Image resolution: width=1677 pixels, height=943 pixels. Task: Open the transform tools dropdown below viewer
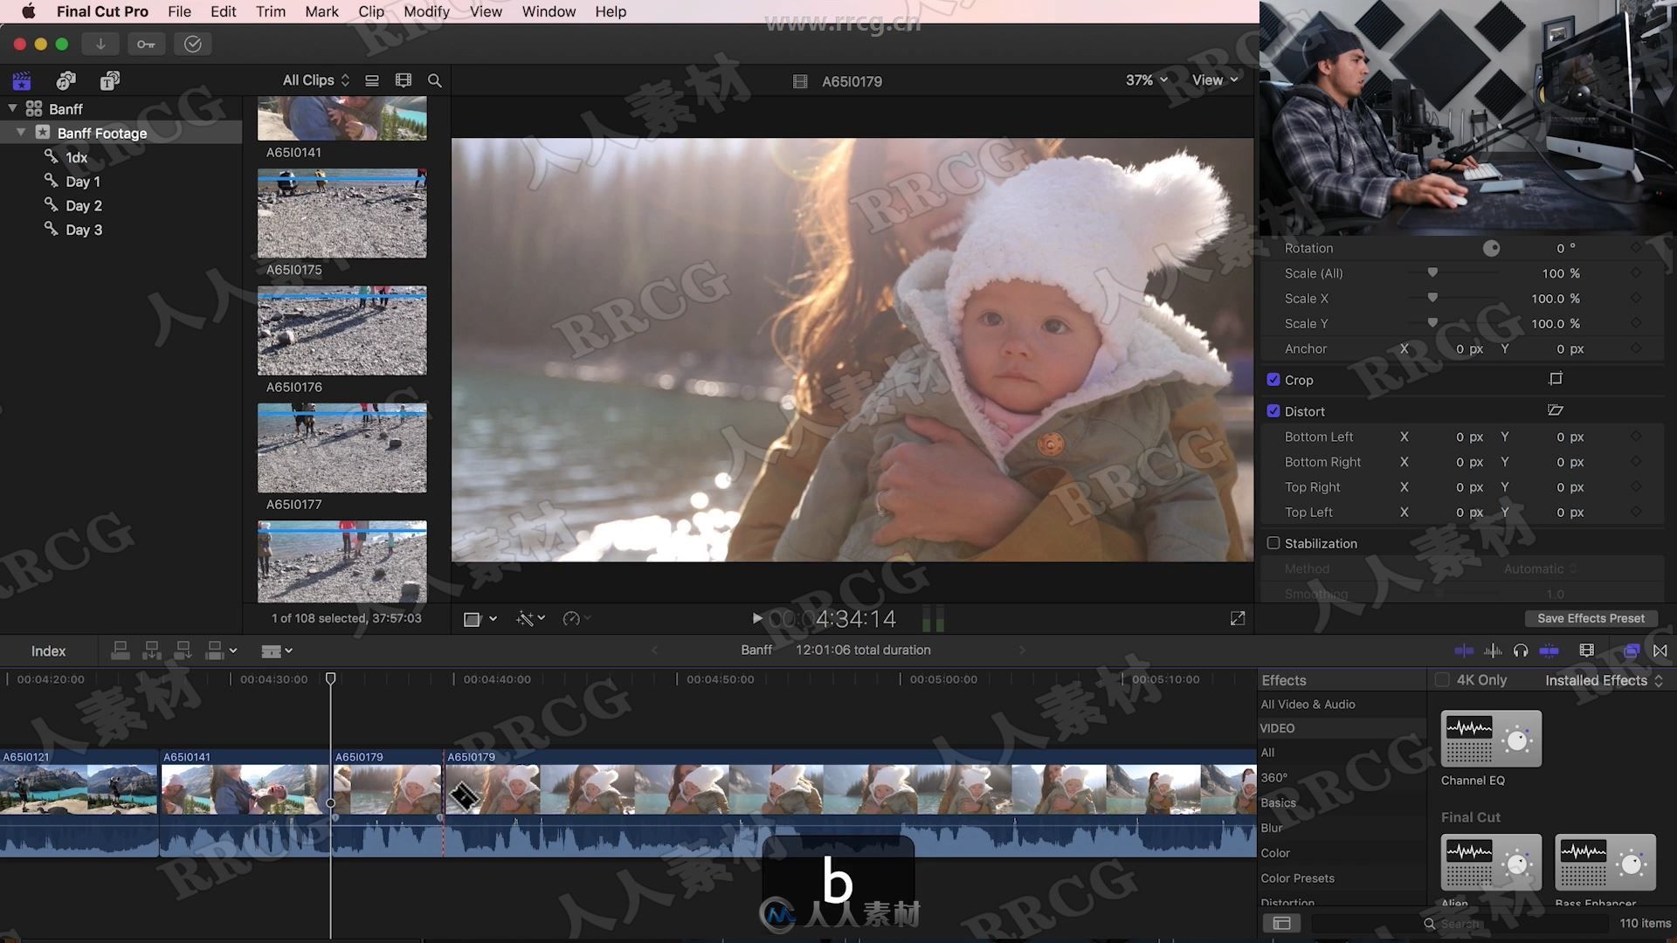click(x=480, y=618)
